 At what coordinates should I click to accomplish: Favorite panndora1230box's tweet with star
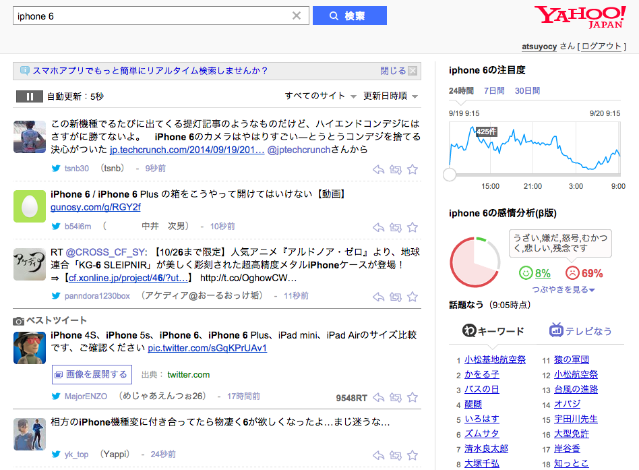(x=413, y=297)
